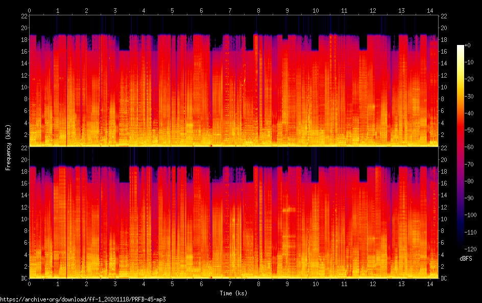Click tick "3" on the bottom time axis
Screen dimensions: 482x303
(115, 284)
